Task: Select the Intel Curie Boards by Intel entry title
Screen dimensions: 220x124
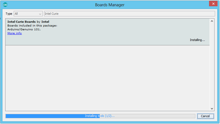Action: 28,22
